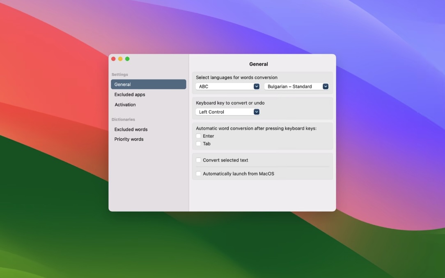445x278 pixels.
Task: Enable automatic conversion on Enter
Action: (x=198, y=136)
